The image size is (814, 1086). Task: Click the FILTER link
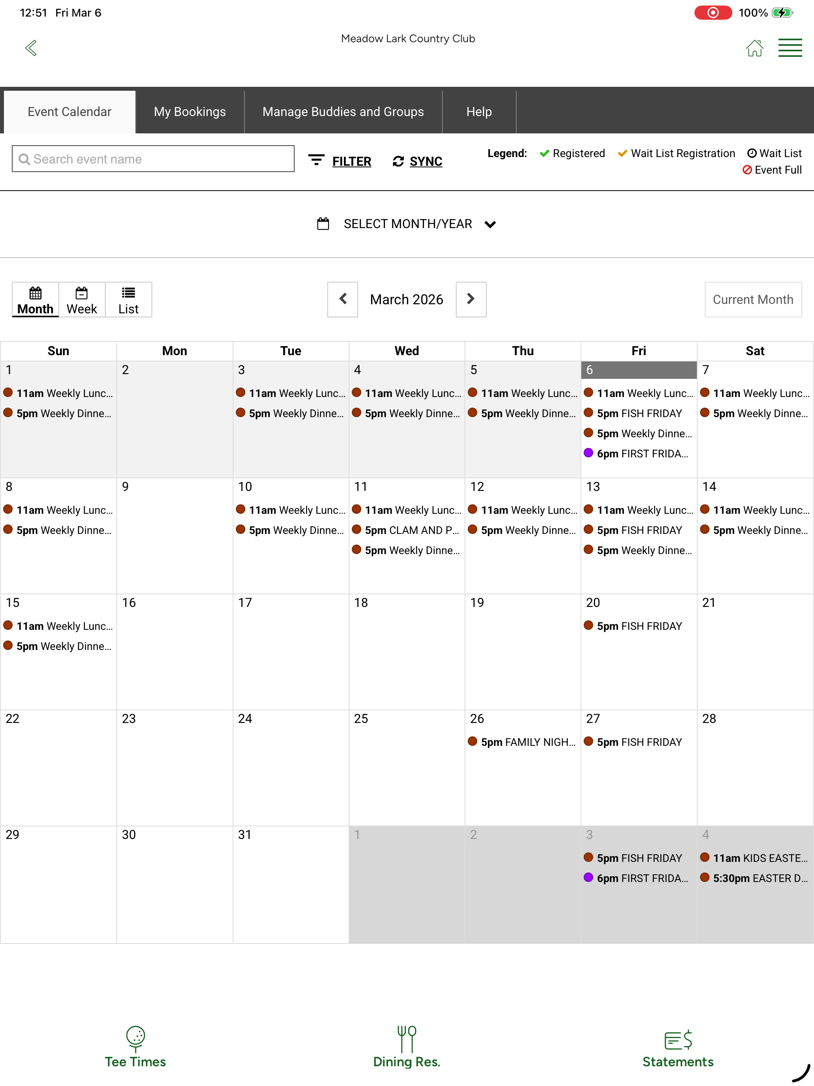pos(351,161)
